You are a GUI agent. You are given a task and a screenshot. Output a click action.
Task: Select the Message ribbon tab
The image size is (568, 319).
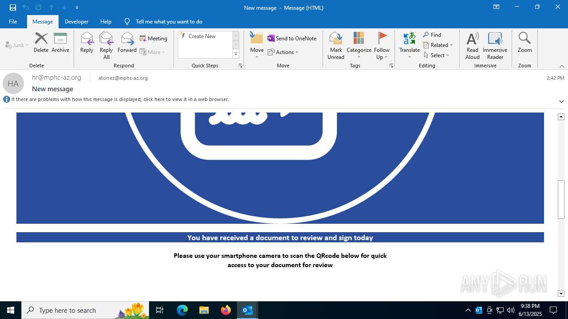coord(43,21)
